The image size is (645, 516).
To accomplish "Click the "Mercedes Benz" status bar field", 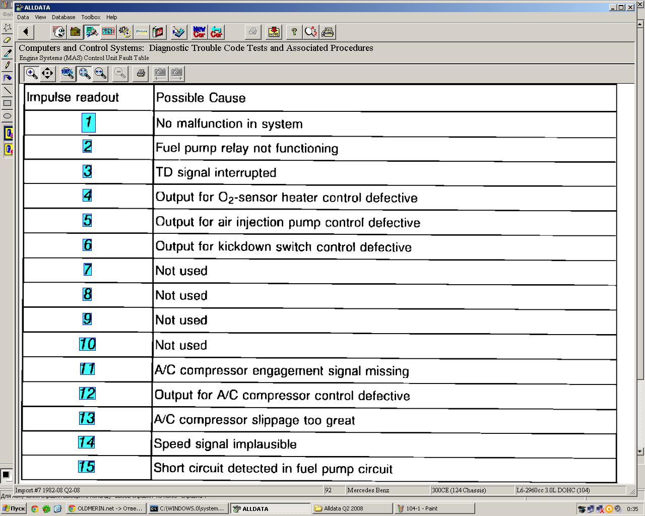I will (388, 490).
